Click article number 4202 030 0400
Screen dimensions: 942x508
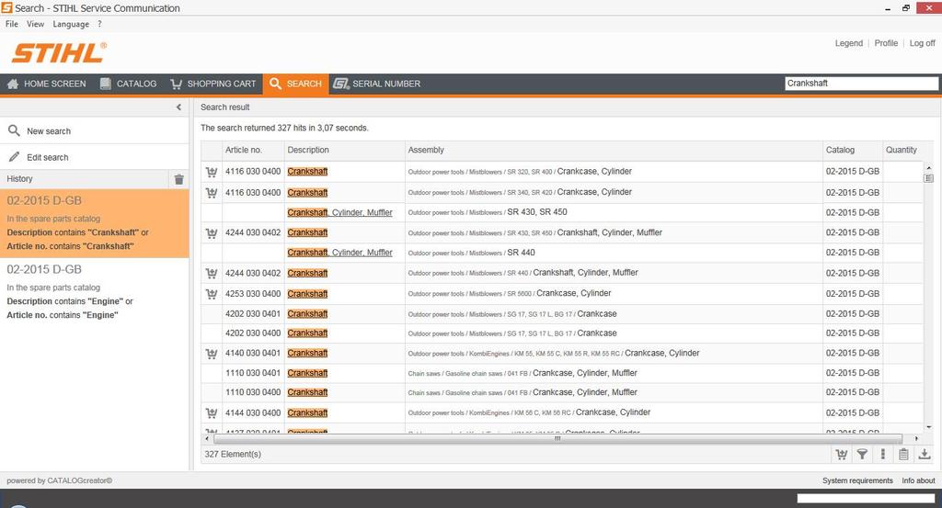253,333
